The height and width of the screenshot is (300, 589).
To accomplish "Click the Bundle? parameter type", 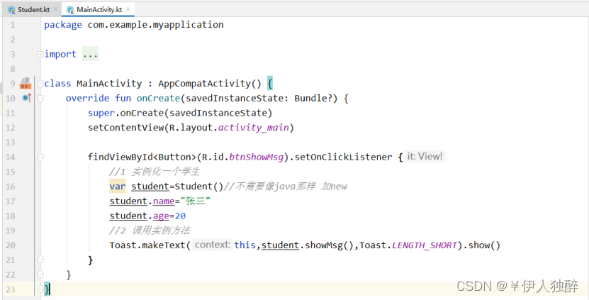I will tap(313, 98).
